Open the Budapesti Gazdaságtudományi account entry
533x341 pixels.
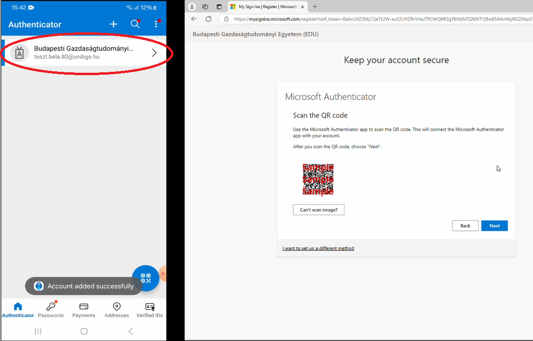pyautogui.click(x=84, y=53)
